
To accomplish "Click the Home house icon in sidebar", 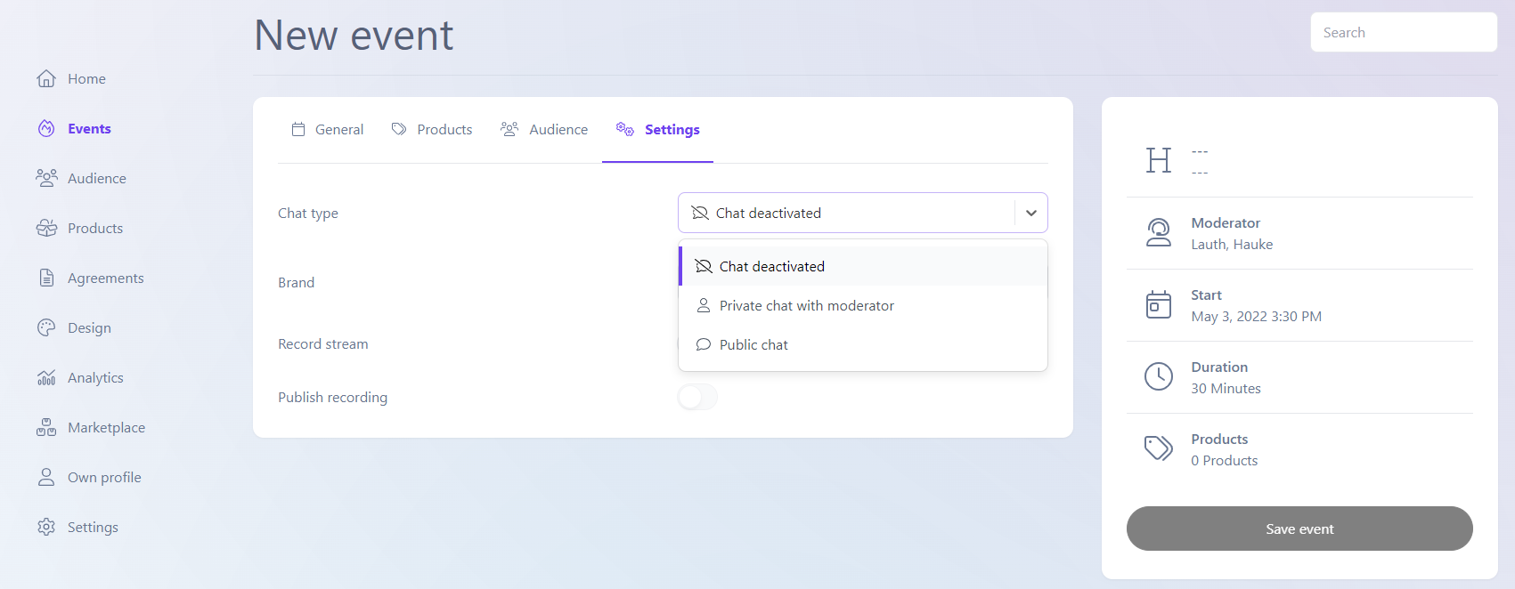I will tap(46, 78).
